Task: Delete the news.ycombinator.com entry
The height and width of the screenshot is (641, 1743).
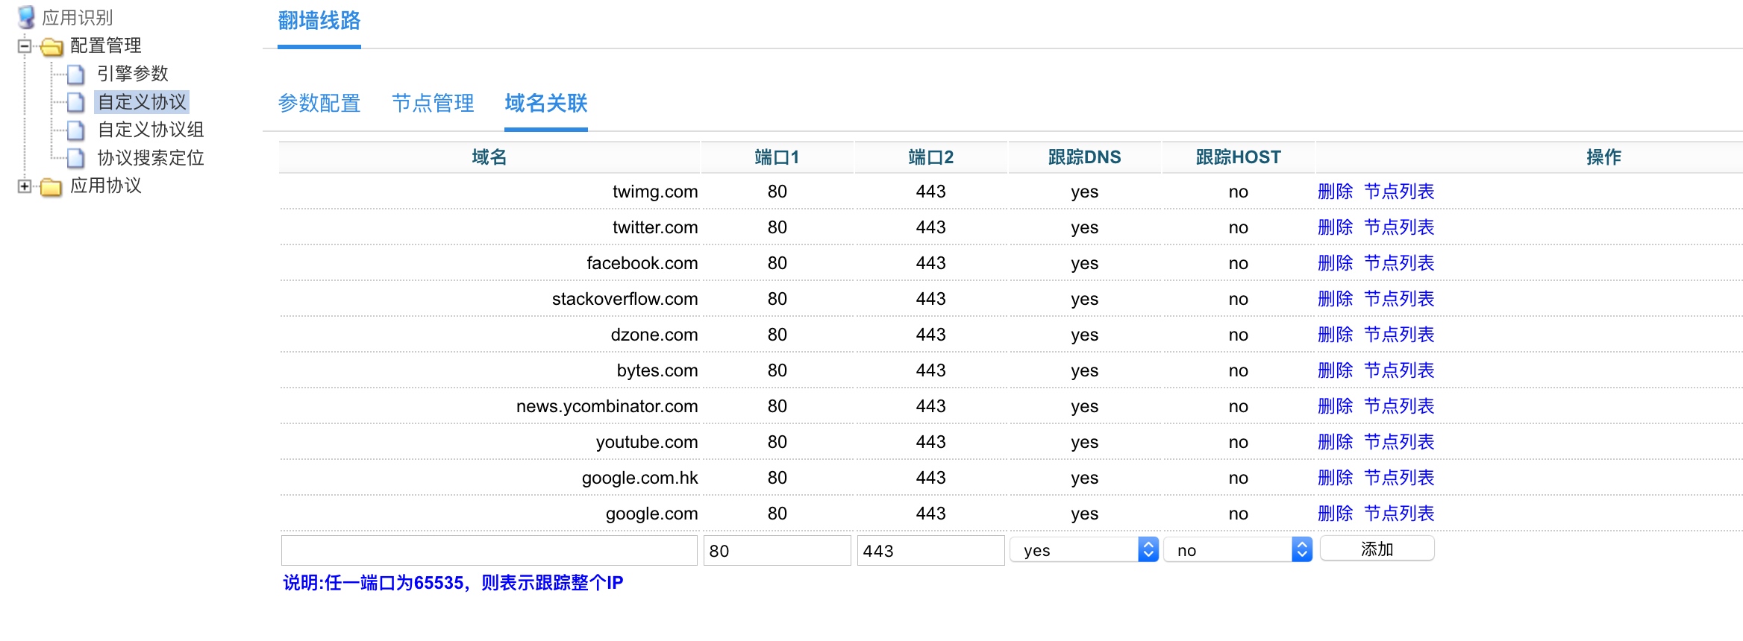Action: point(1336,406)
